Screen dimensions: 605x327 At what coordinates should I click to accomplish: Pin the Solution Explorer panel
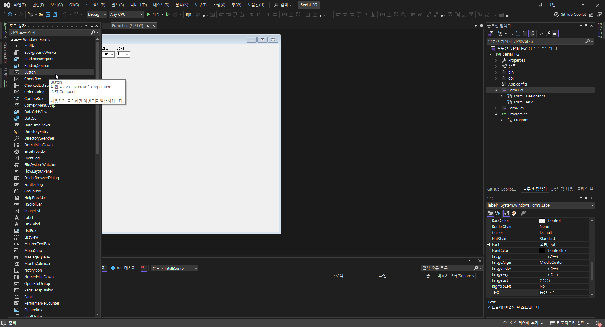tap(586, 26)
